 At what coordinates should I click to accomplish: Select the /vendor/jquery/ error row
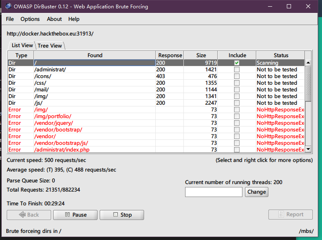[53, 123]
